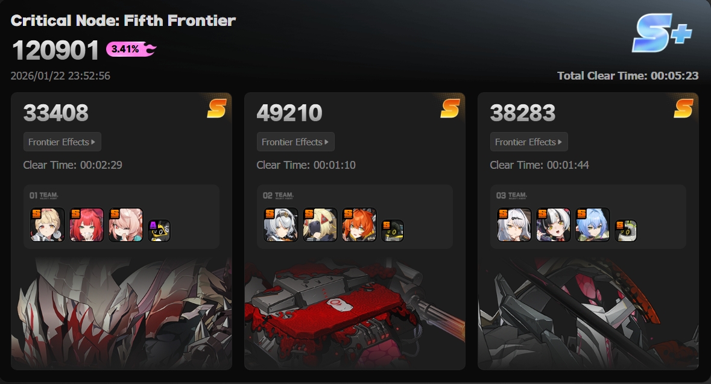Select the silver-haired agent in Team 02

(x=281, y=225)
